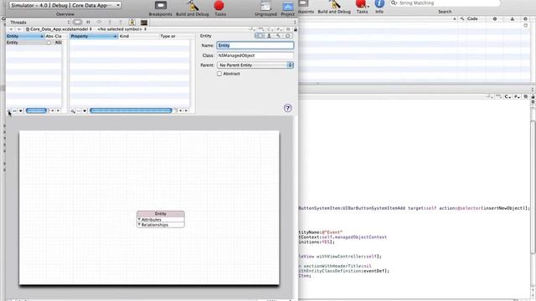Open the magnifier search options menu
Image resolution: width=536 pixels, height=301 pixels.
click(394, 3)
